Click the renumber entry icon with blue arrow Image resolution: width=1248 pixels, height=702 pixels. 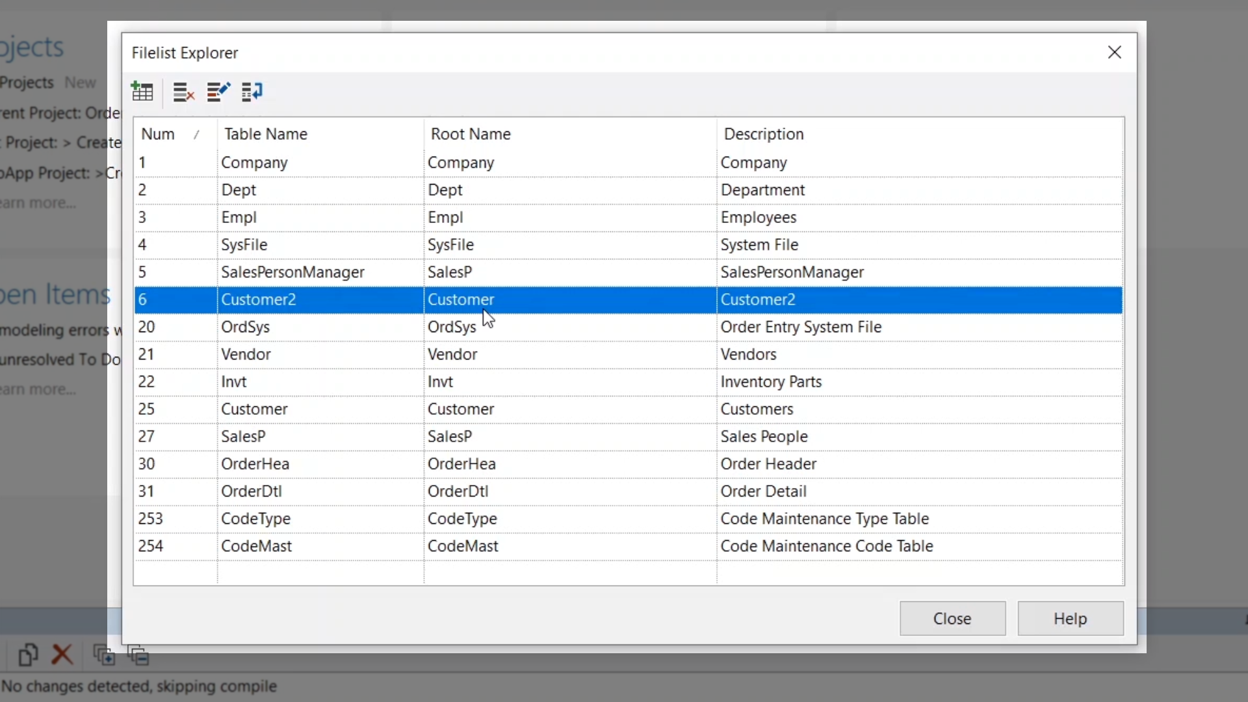point(252,92)
